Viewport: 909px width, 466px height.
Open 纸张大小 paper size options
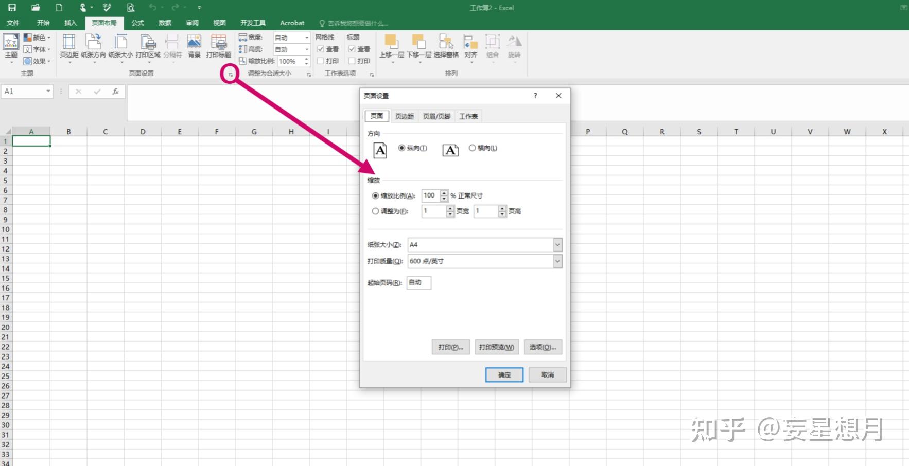(121, 48)
